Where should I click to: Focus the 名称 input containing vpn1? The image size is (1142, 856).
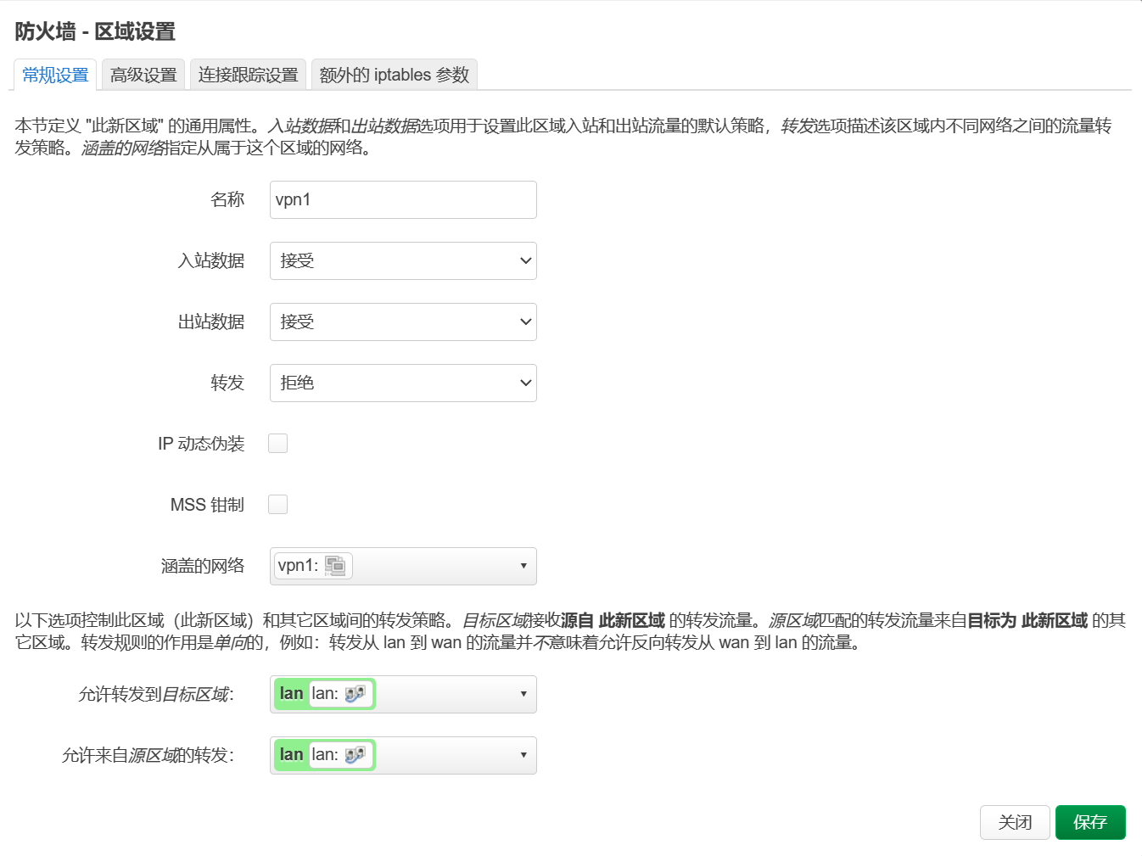pyautogui.click(x=403, y=199)
